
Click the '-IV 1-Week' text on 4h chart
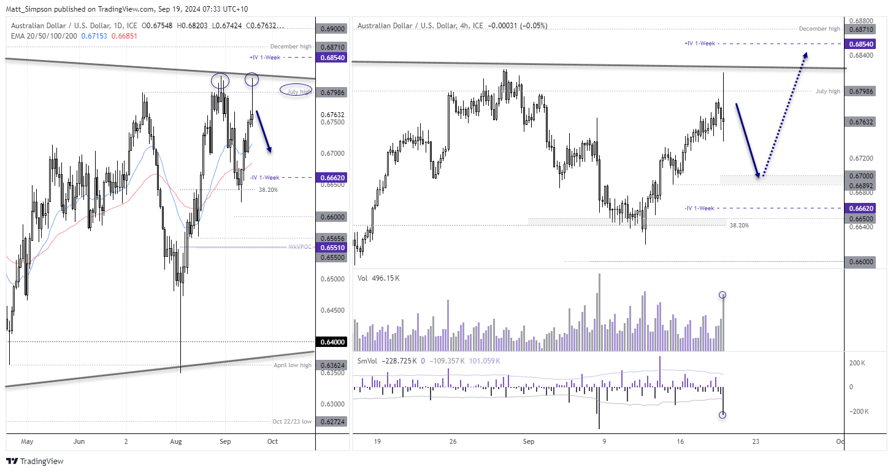(699, 208)
